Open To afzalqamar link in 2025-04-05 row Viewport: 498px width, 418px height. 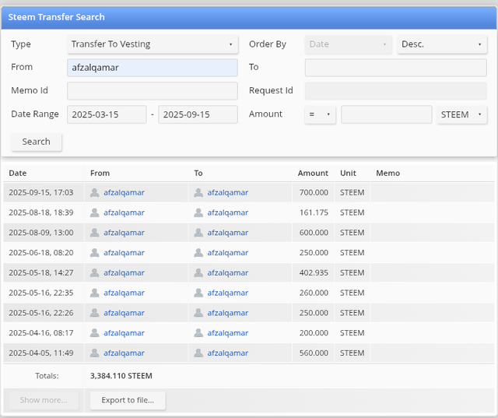tap(228, 353)
